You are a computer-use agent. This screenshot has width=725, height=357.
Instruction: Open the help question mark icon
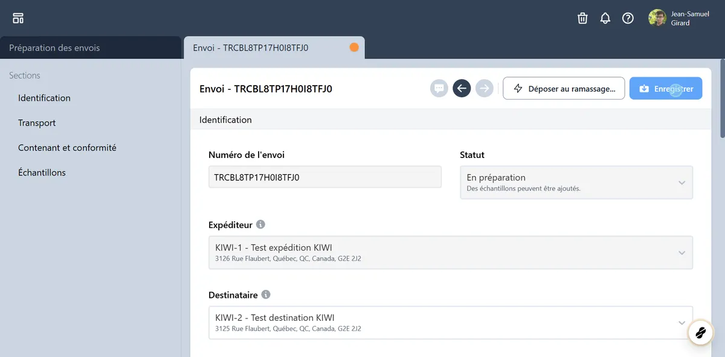tap(628, 18)
